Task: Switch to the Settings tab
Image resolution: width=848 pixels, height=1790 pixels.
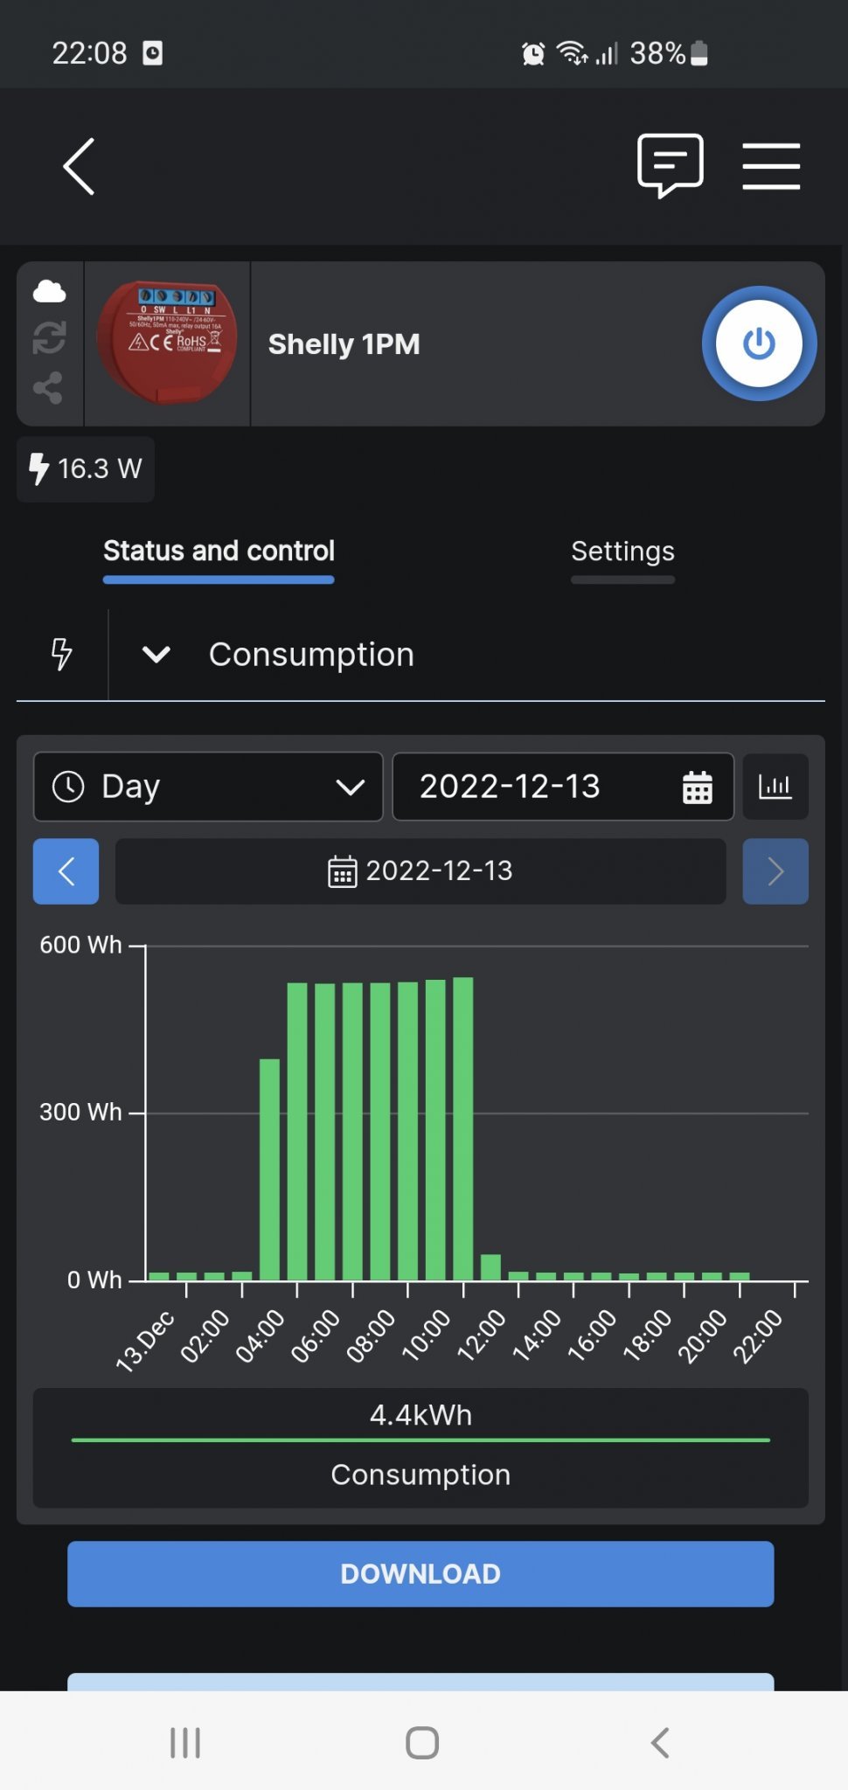Action: 622,552
